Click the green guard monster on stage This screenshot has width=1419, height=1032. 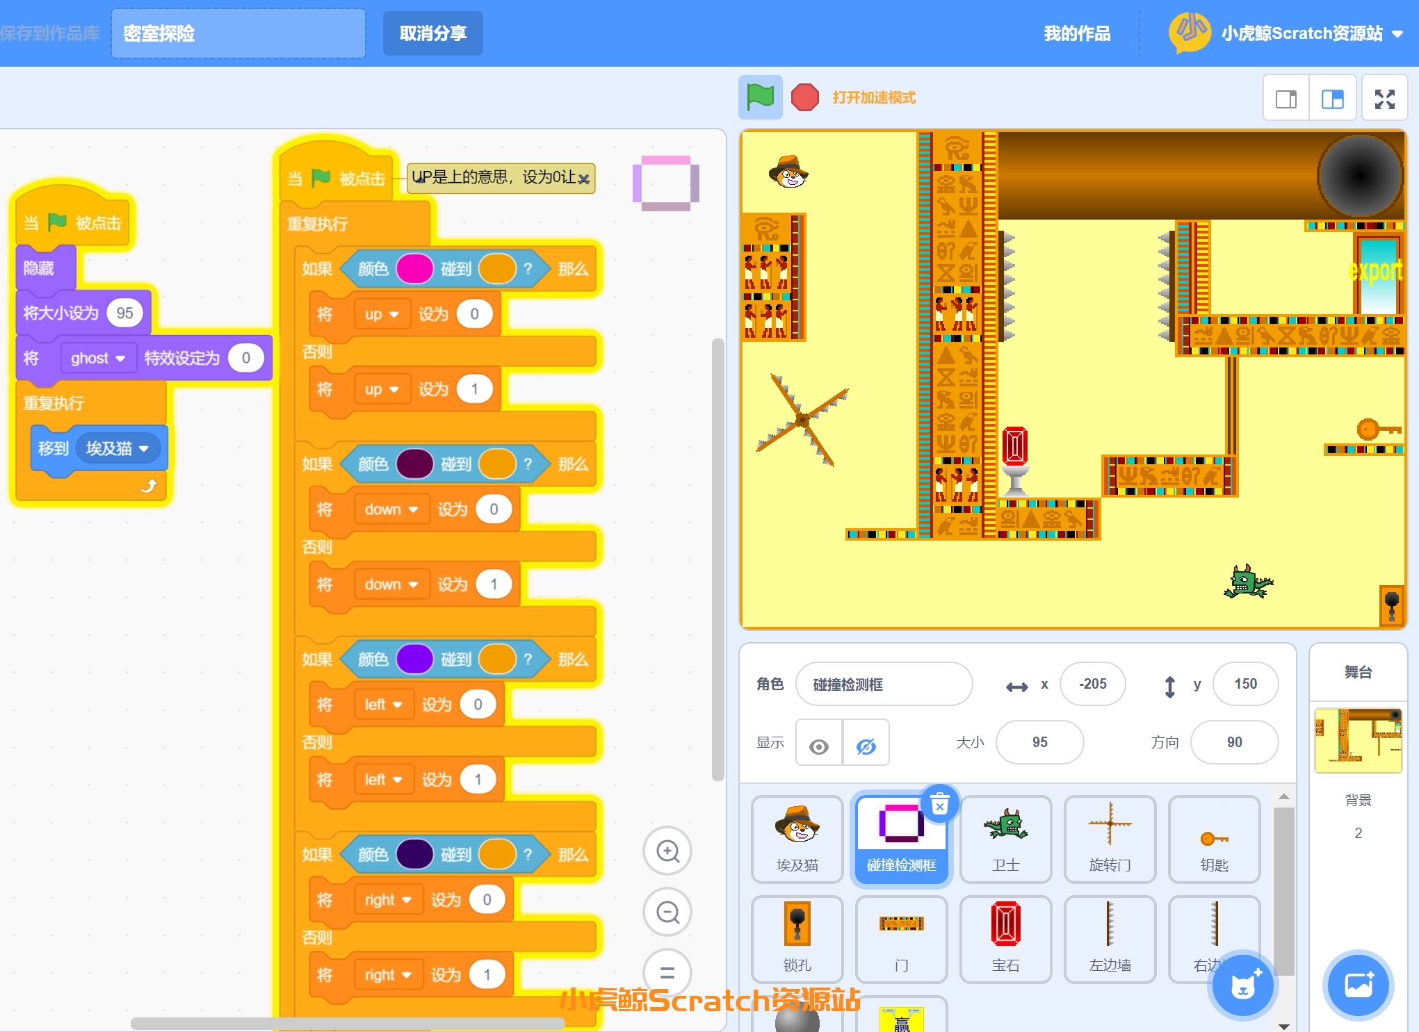point(1248,582)
